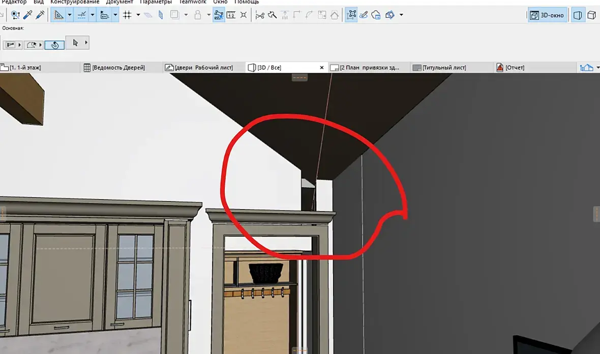600x354 pixels.
Task: Click the editing plane display icon
Action: [147, 15]
